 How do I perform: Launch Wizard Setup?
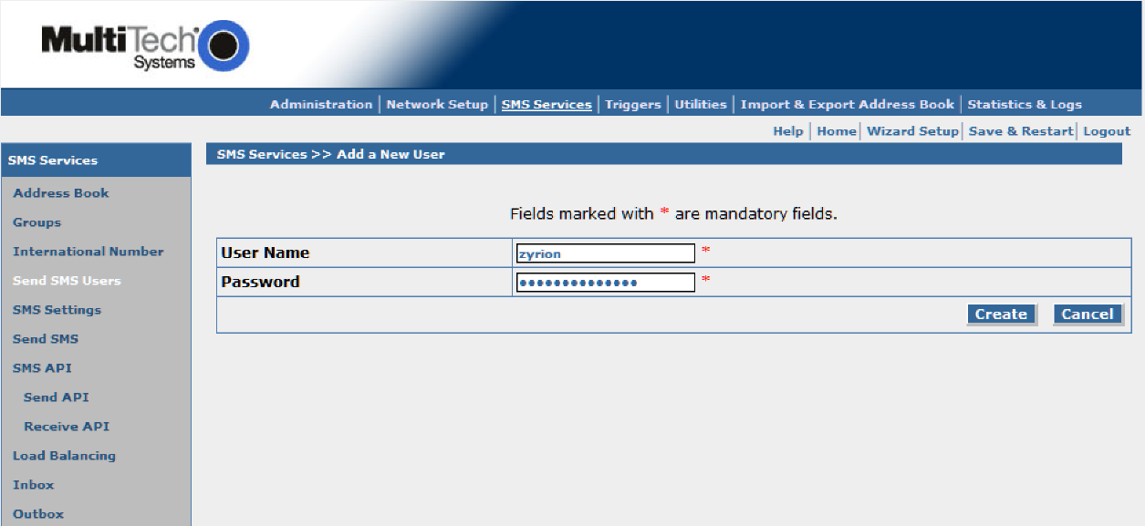point(912,131)
